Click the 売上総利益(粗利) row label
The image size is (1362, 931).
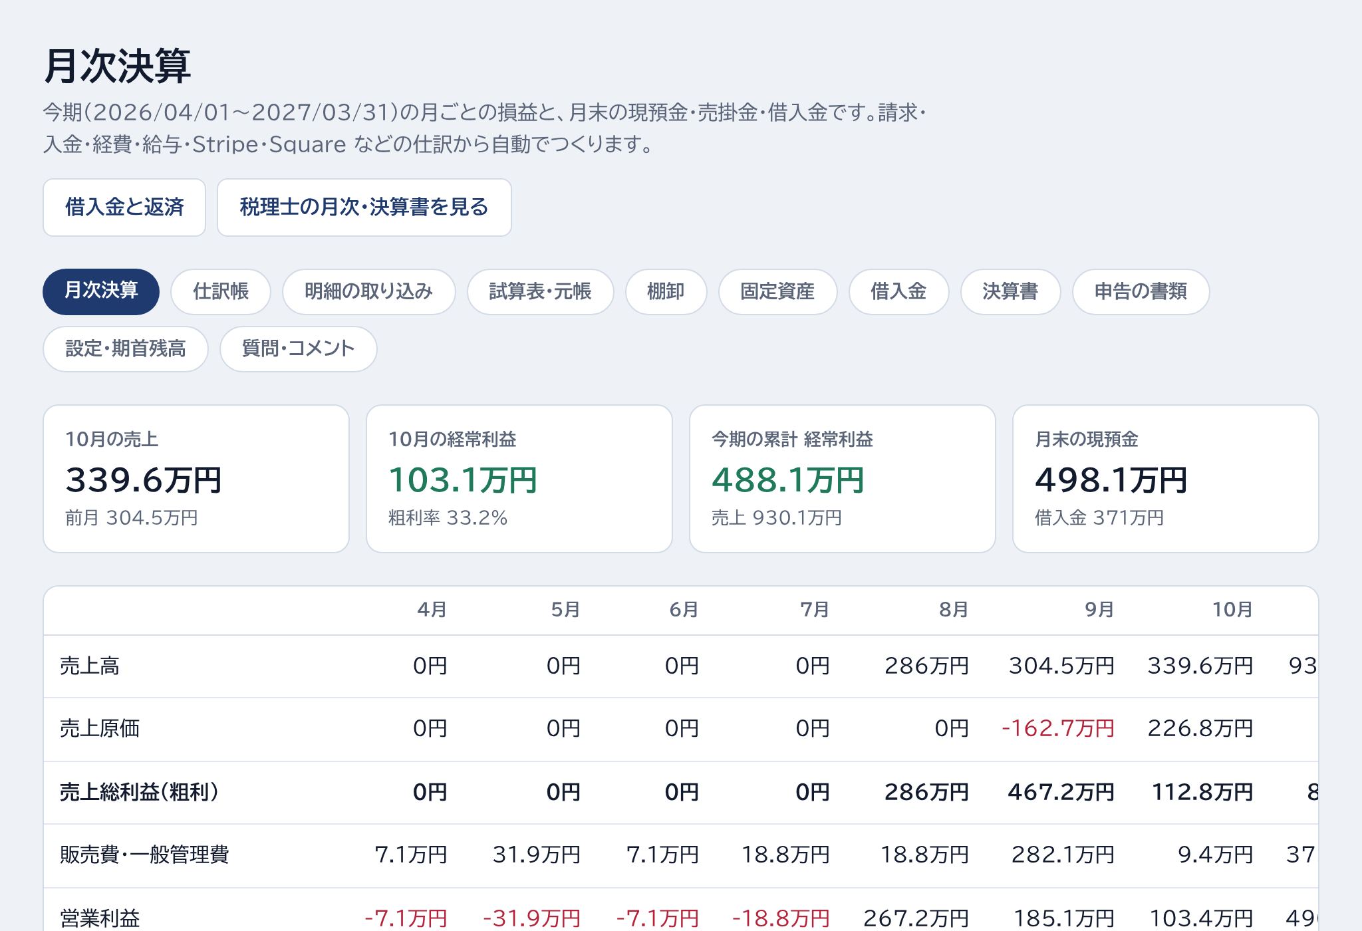[139, 793]
